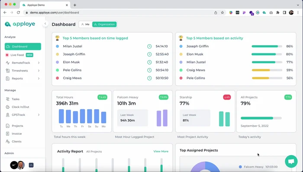Click the Grammarly extension icon

coord(258,13)
